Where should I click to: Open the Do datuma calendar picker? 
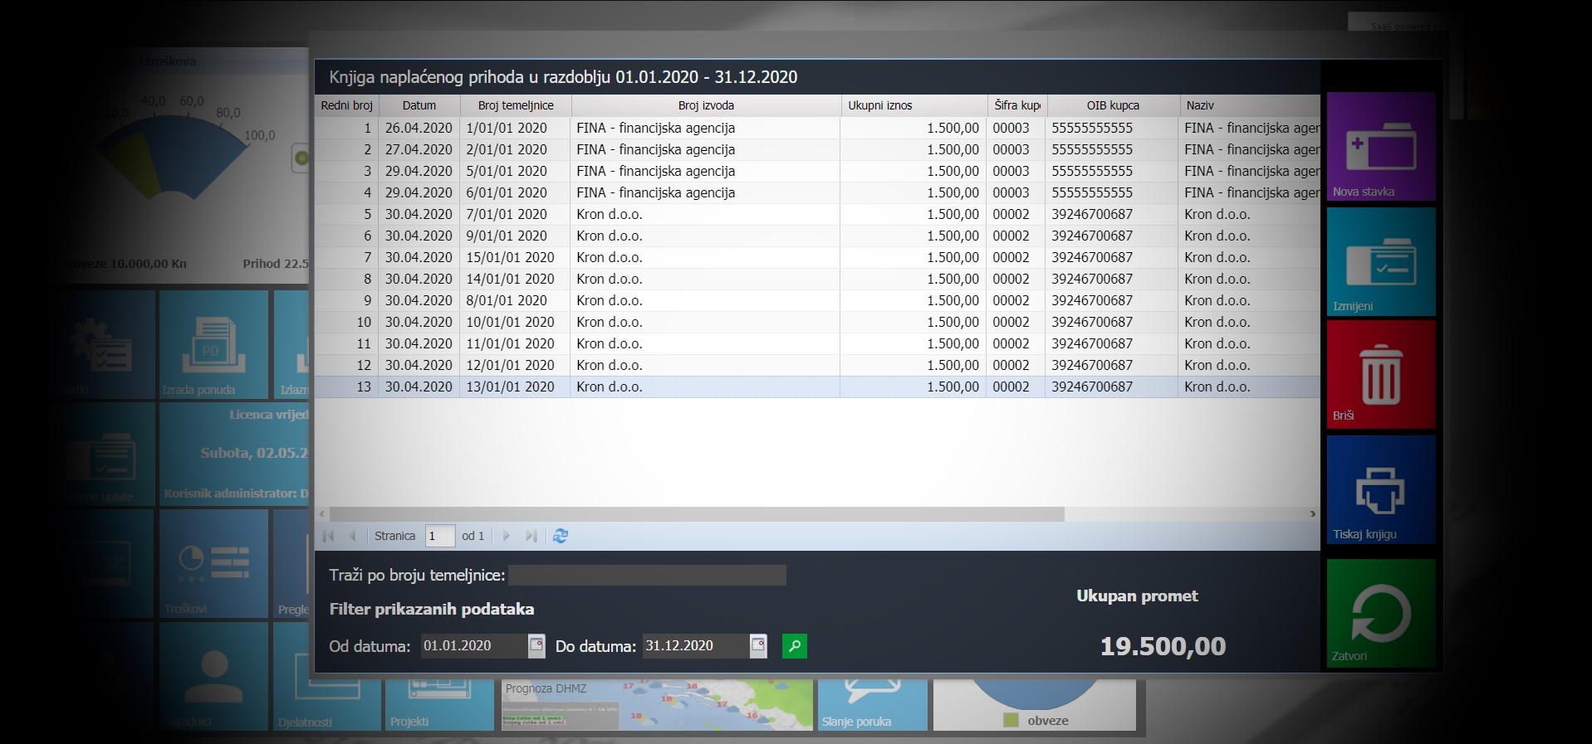point(758,645)
